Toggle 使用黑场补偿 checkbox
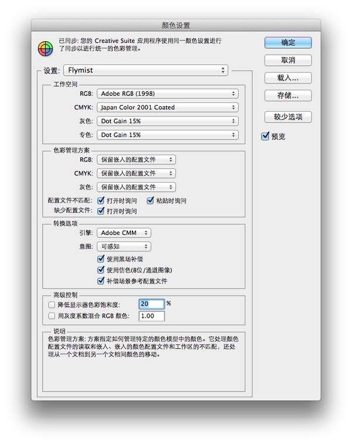352x444 pixels. coord(101,259)
